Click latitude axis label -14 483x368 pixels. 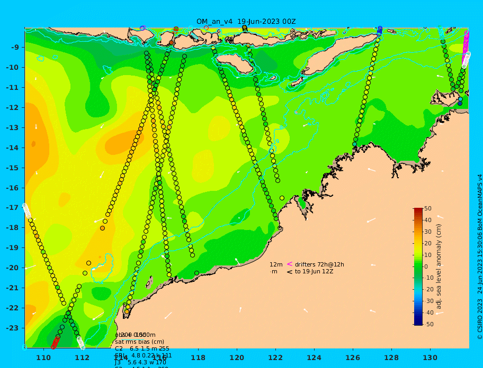tap(13, 148)
